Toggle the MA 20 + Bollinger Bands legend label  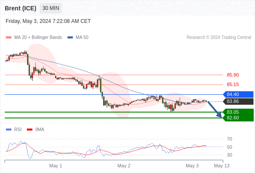click(38, 38)
